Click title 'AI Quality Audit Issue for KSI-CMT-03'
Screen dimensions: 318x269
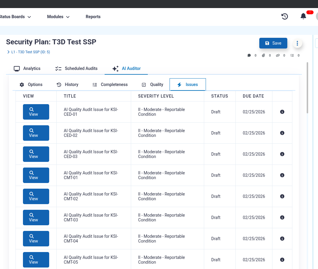(x=91, y=217)
